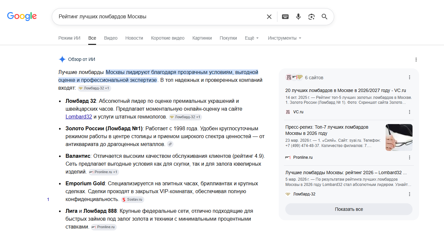Select the 'Все' results tab

click(x=92, y=38)
